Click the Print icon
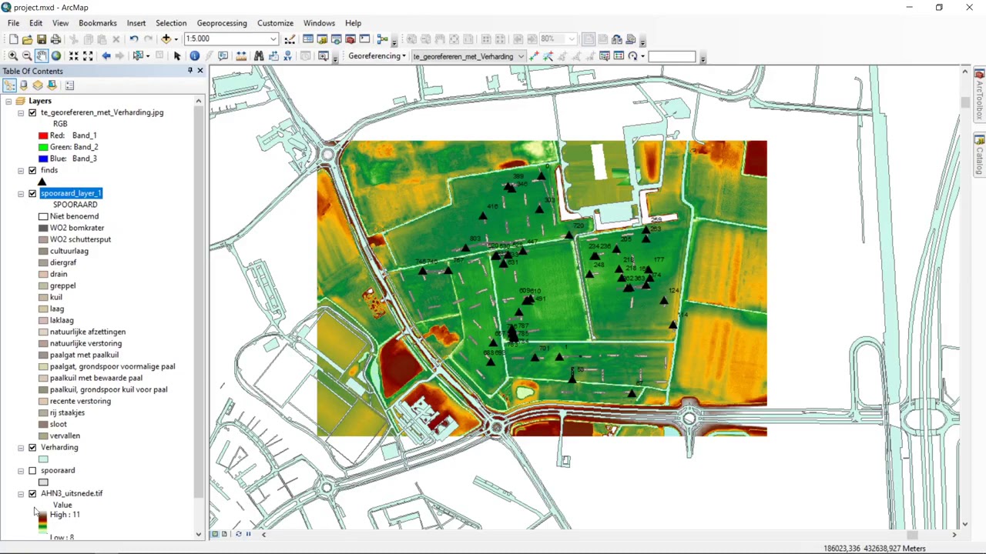The width and height of the screenshot is (986, 554). (56, 39)
